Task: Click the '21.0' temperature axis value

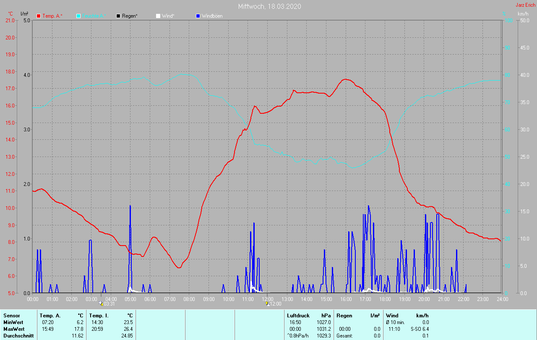Action: 9,21
